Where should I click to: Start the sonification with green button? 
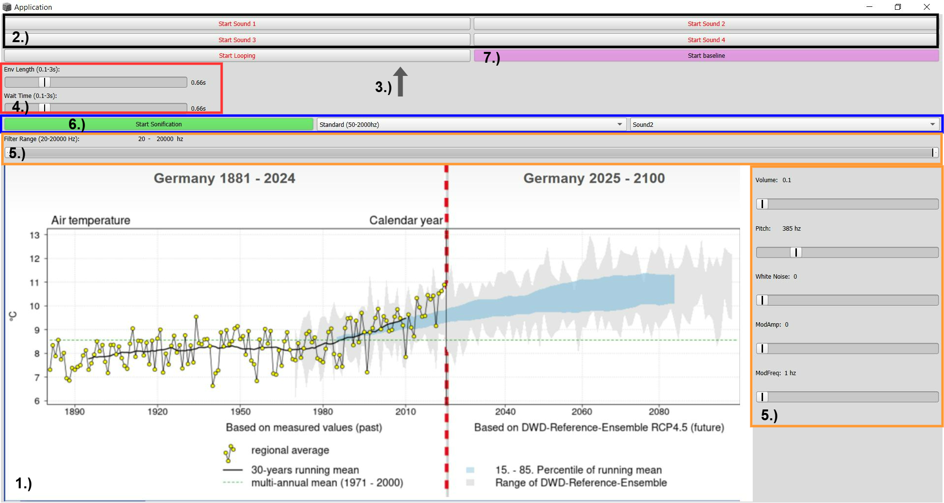coord(158,124)
